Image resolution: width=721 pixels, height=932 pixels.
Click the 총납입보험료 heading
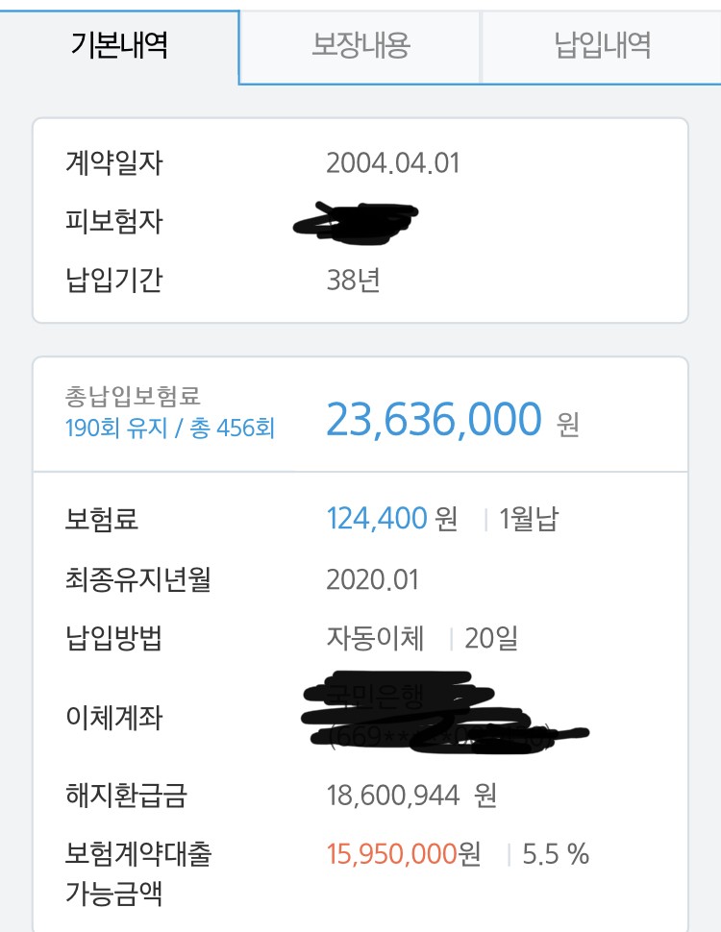pyautogui.click(x=133, y=397)
